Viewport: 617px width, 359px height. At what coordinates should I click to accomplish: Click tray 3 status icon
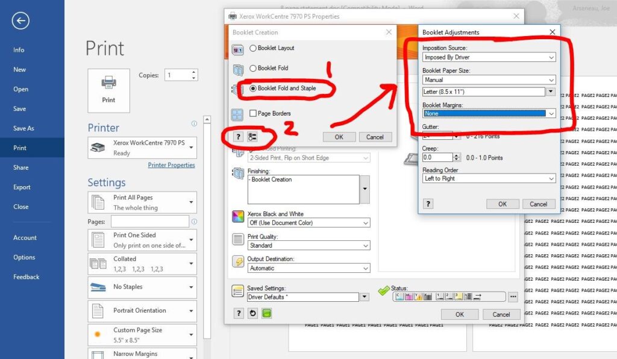tap(459, 296)
